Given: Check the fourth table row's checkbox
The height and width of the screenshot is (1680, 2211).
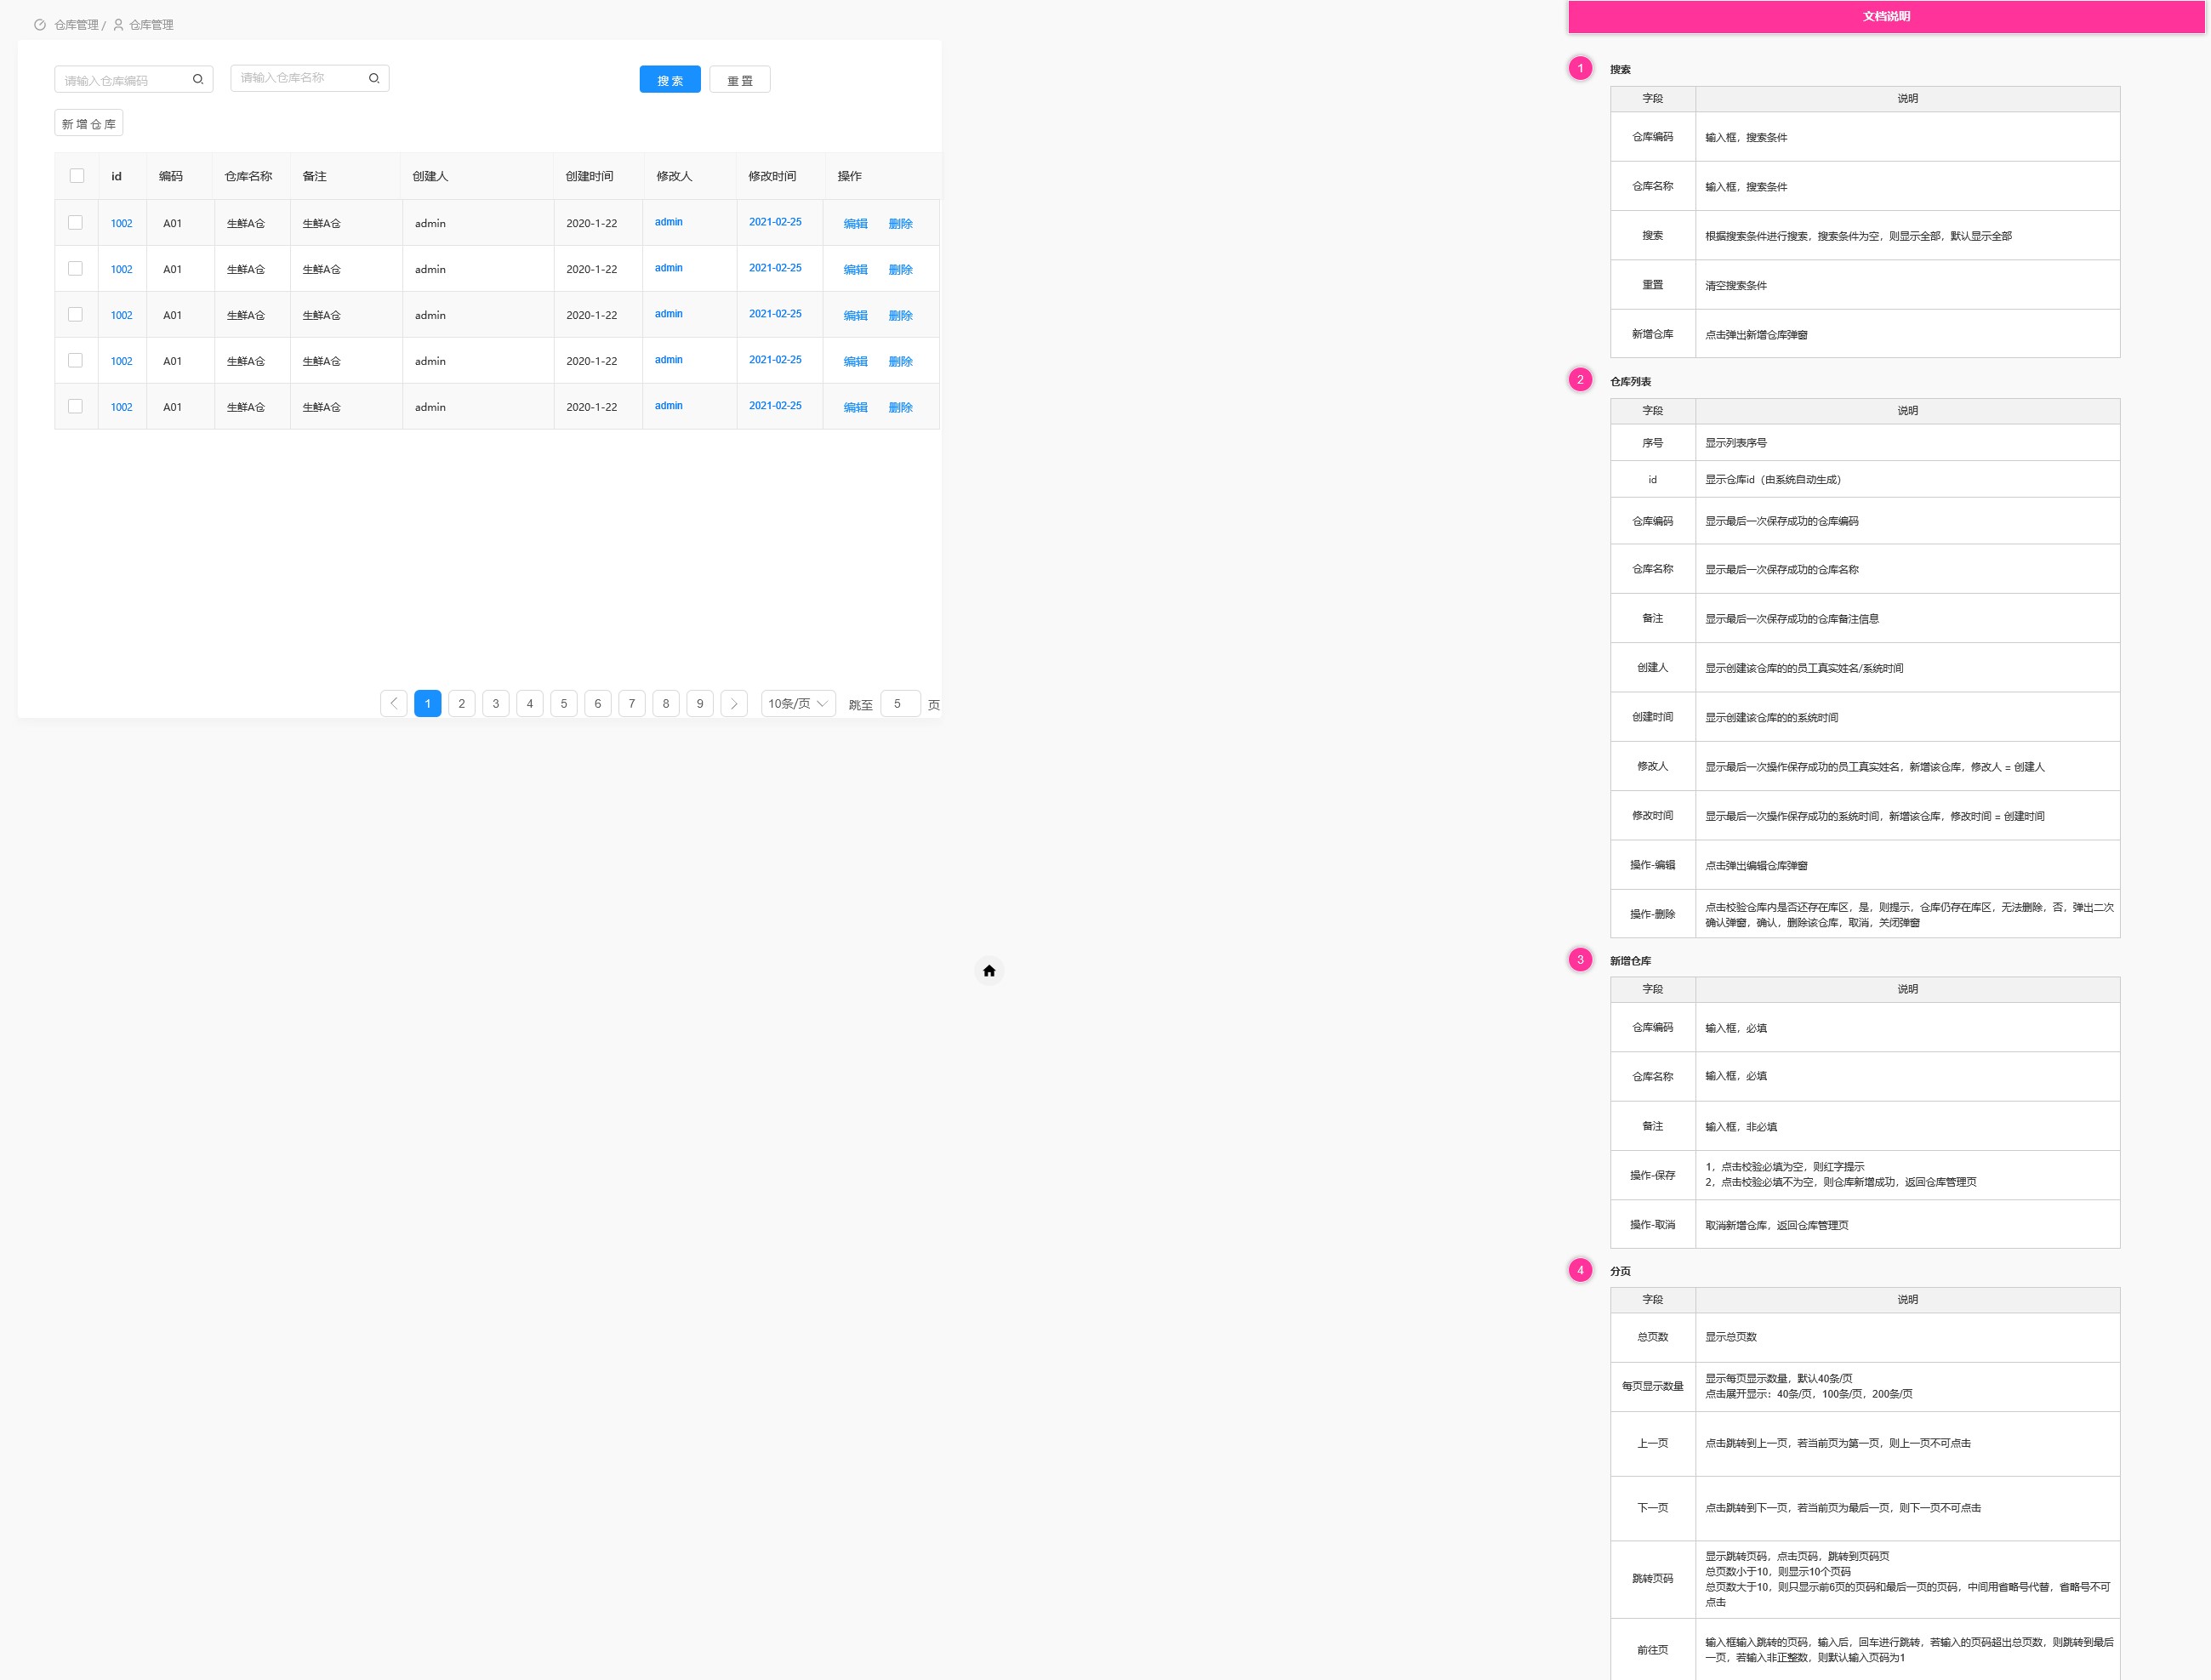Looking at the screenshot, I should click(x=75, y=360).
